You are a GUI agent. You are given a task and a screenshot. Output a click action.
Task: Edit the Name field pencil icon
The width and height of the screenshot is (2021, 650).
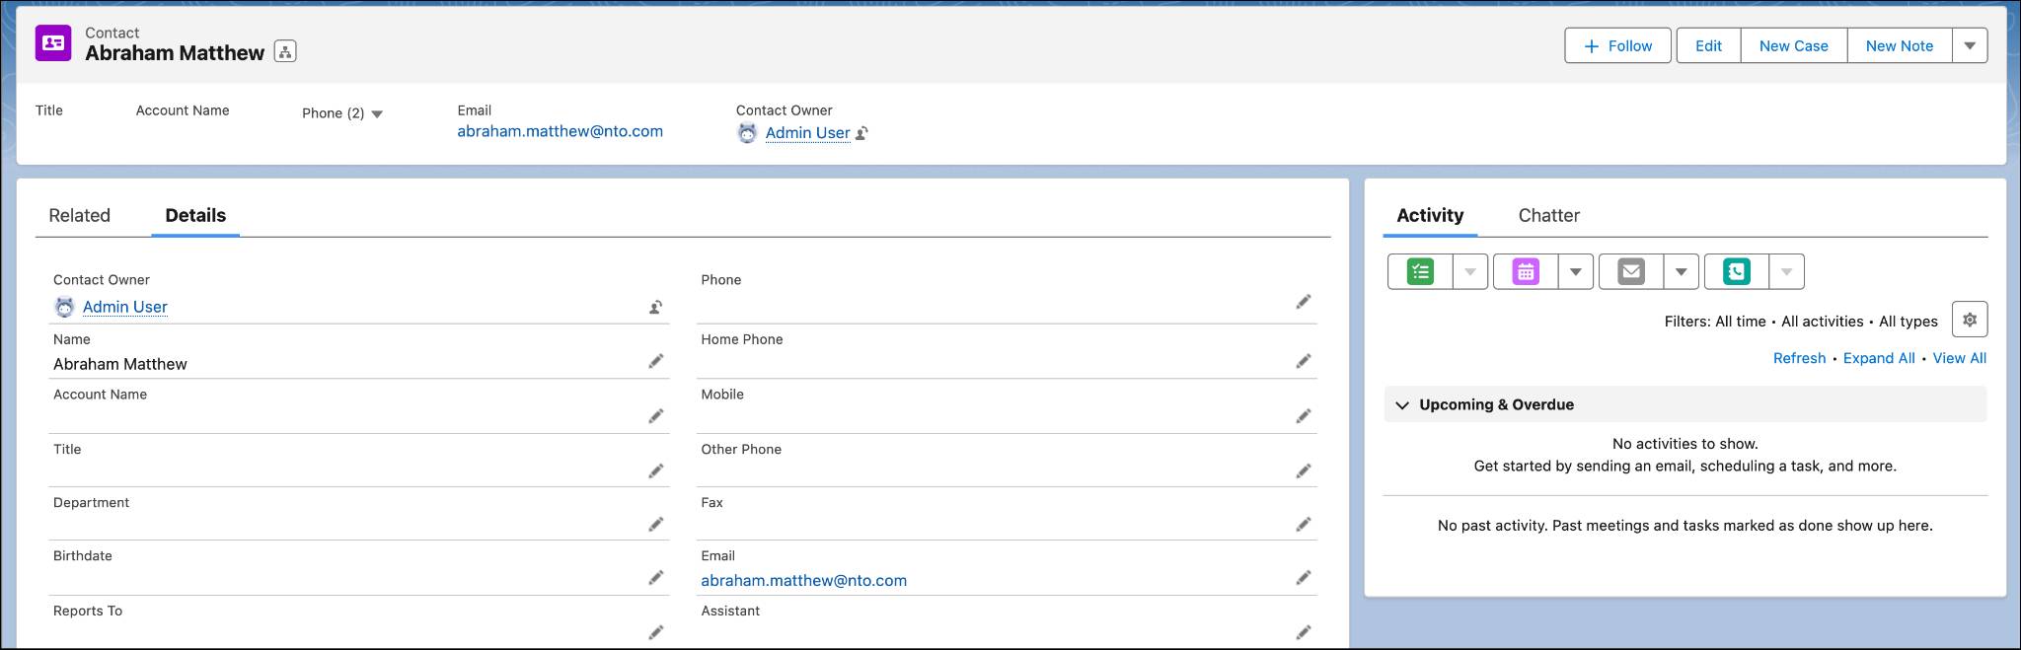tap(655, 362)
